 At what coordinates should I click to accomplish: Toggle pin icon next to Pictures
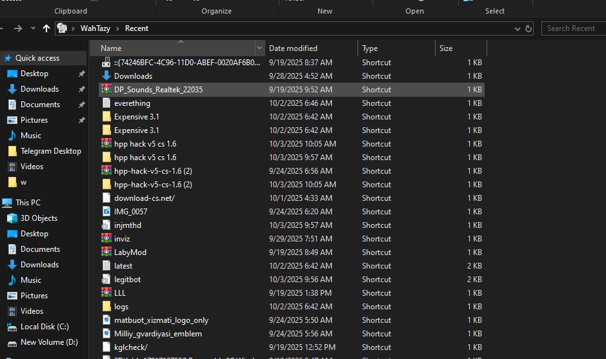81,120
